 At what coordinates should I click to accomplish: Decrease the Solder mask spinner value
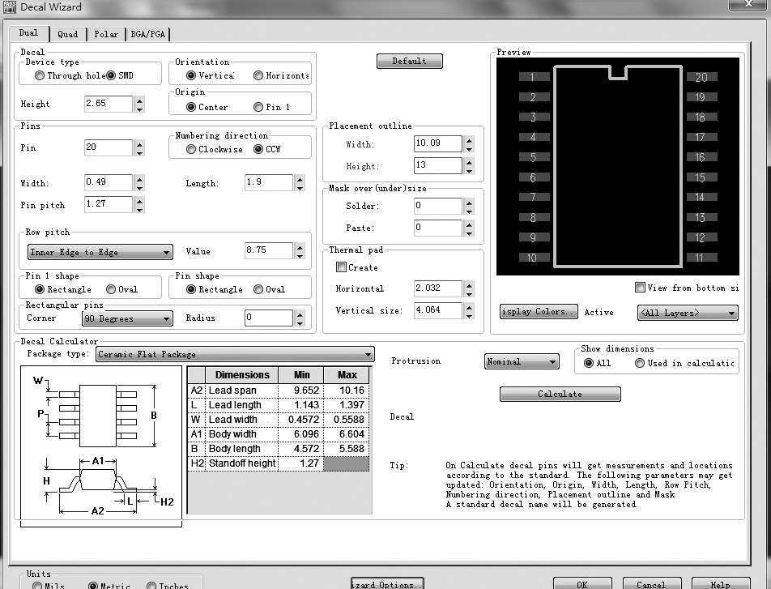coord(469,211)
